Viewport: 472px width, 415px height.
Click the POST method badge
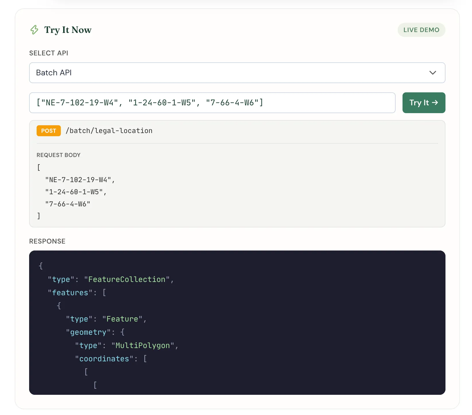point(49,131)
